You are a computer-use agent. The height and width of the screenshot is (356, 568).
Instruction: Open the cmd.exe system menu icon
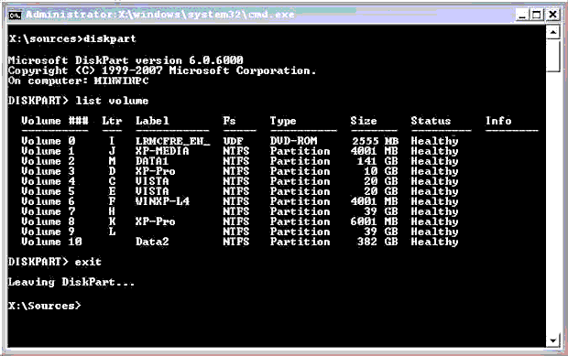[15, 15]
